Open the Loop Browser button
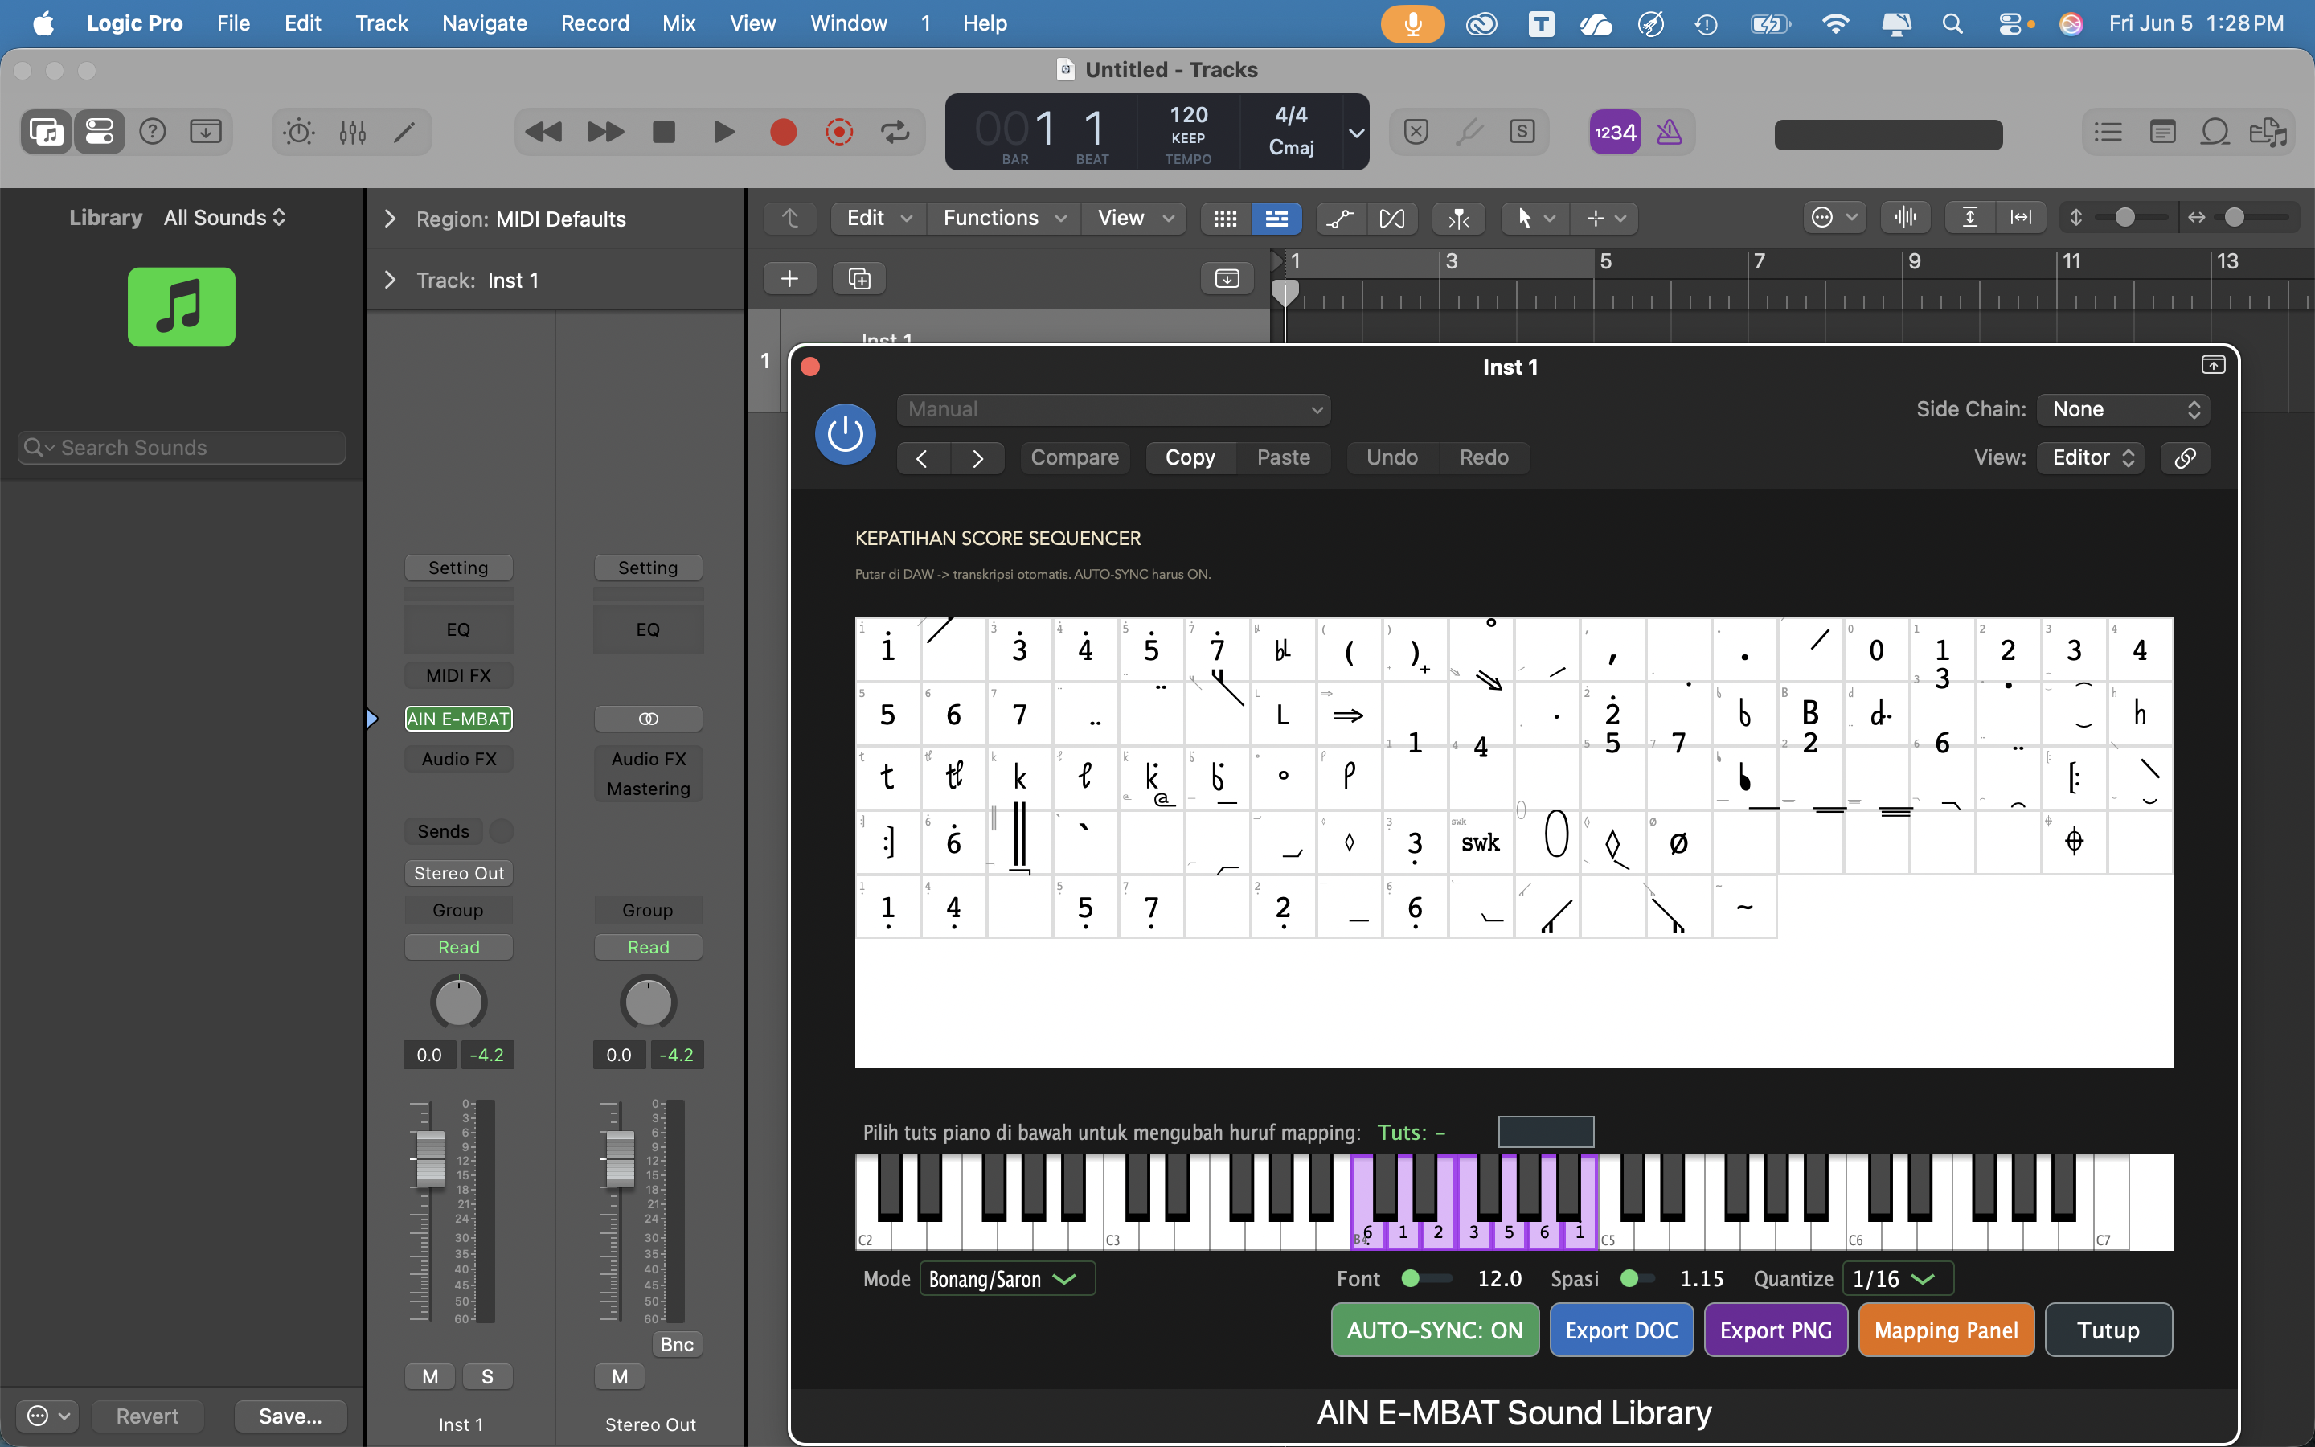This screenshot has height=1447, width=2315. [2215, 131]
